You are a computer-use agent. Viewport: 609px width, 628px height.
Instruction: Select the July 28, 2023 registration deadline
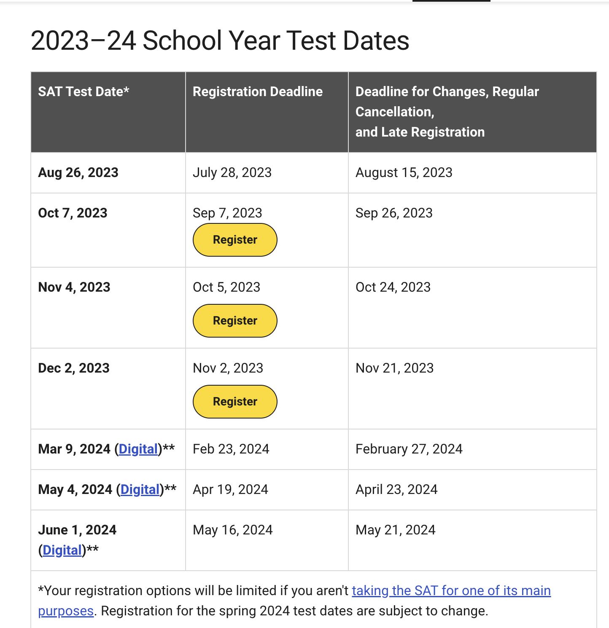pos(232,173)
